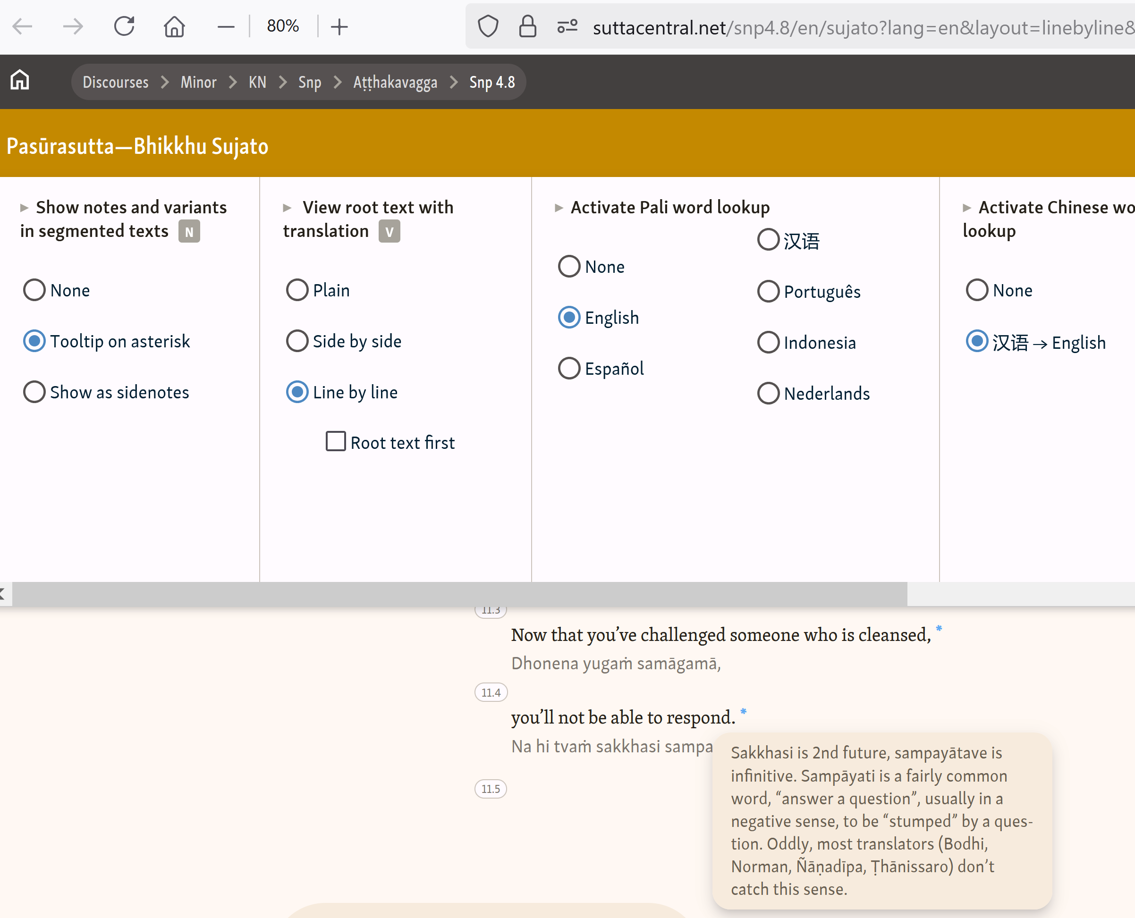The width and height of the screenshot is (1135, 918).
Task: Open the shield tracking protection icon
Action: 488,26
